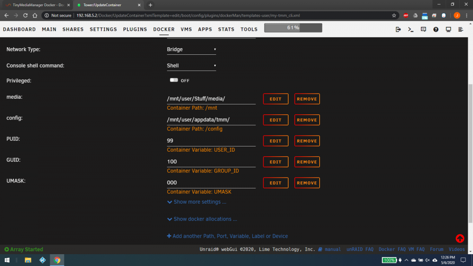Open the Kodi app in the taskbar
The height and width of the screenshot is (266, 473).
point(43,260)
